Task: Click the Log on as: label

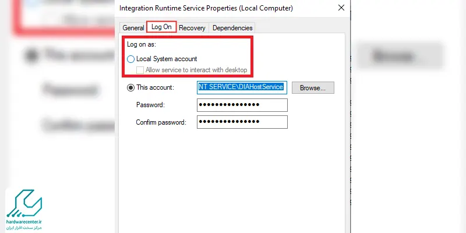Action: pos(142,45)
